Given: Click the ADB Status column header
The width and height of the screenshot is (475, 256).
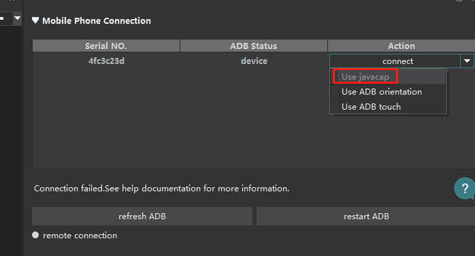Looking at the screenshot, I should [254, 46].
